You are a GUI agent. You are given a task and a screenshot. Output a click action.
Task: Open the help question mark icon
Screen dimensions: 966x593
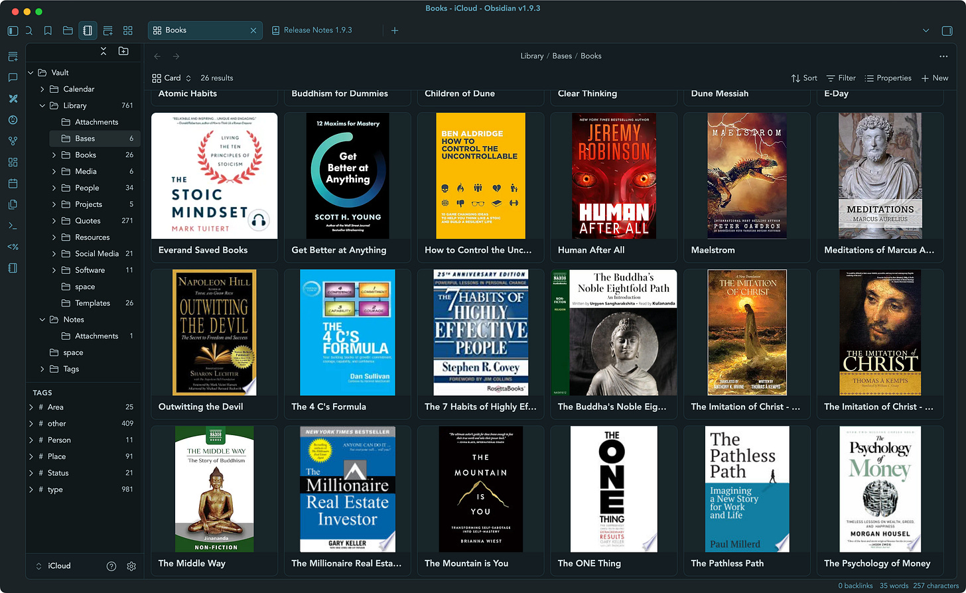pos(111,566)
